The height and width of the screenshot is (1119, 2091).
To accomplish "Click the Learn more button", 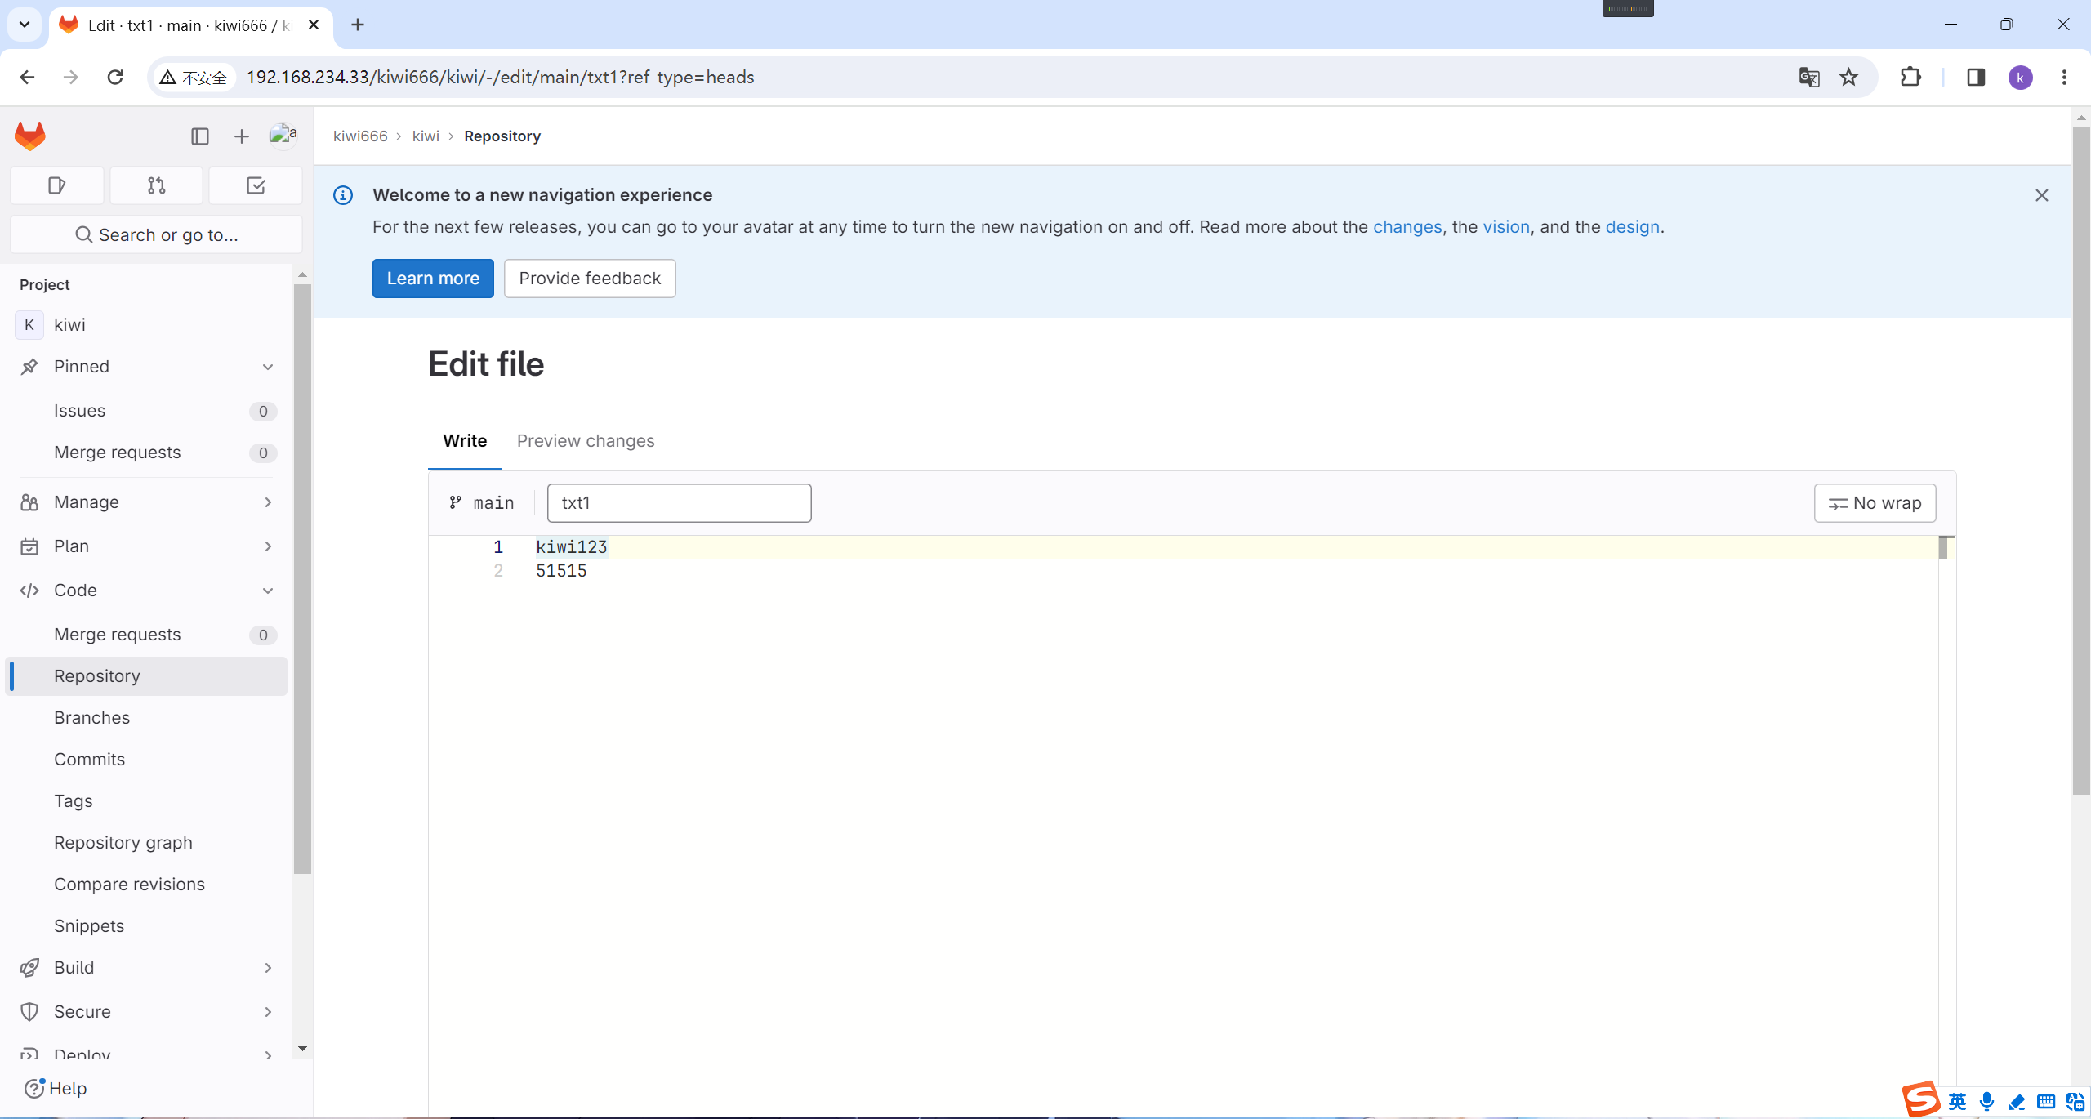I will point(433,279).
